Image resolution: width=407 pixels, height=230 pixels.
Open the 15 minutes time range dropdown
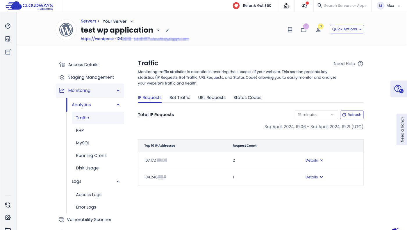[x=316, y=115]
